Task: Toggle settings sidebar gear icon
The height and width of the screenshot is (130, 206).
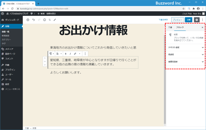Action: point(197,20)
